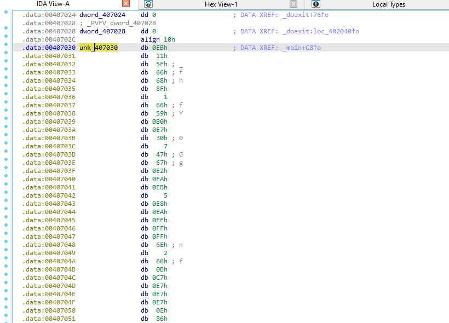Viewport: 449px width, 323px height.
Task: Open the Hex View-1 tab
Action: (221, 4)
